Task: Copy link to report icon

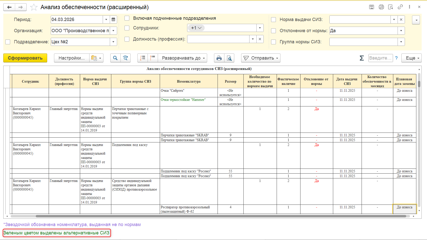Action: [400, 7]
